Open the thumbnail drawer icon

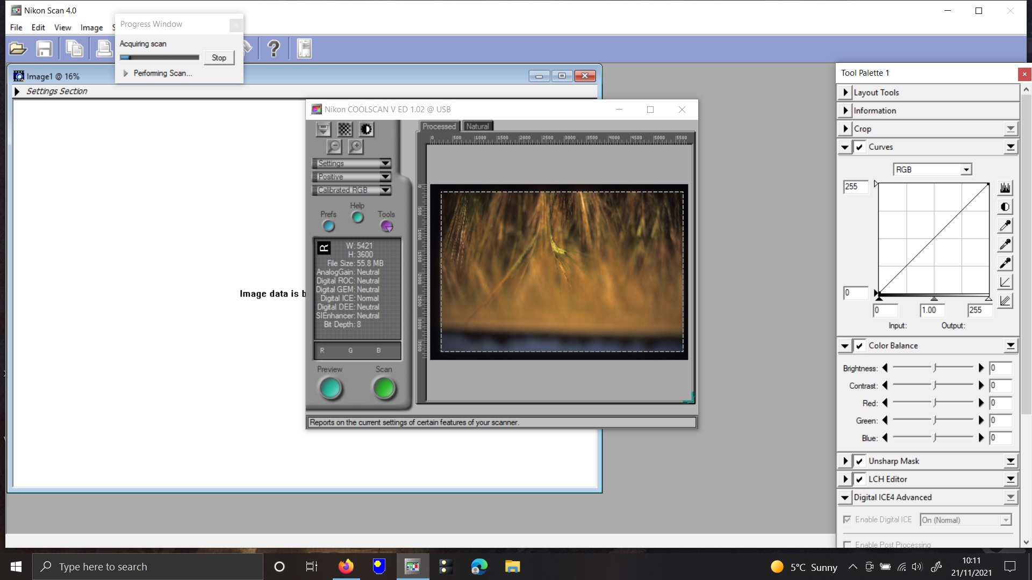pyautogui.click(x=344, y=129)
